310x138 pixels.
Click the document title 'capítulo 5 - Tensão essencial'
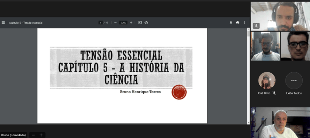26,23
